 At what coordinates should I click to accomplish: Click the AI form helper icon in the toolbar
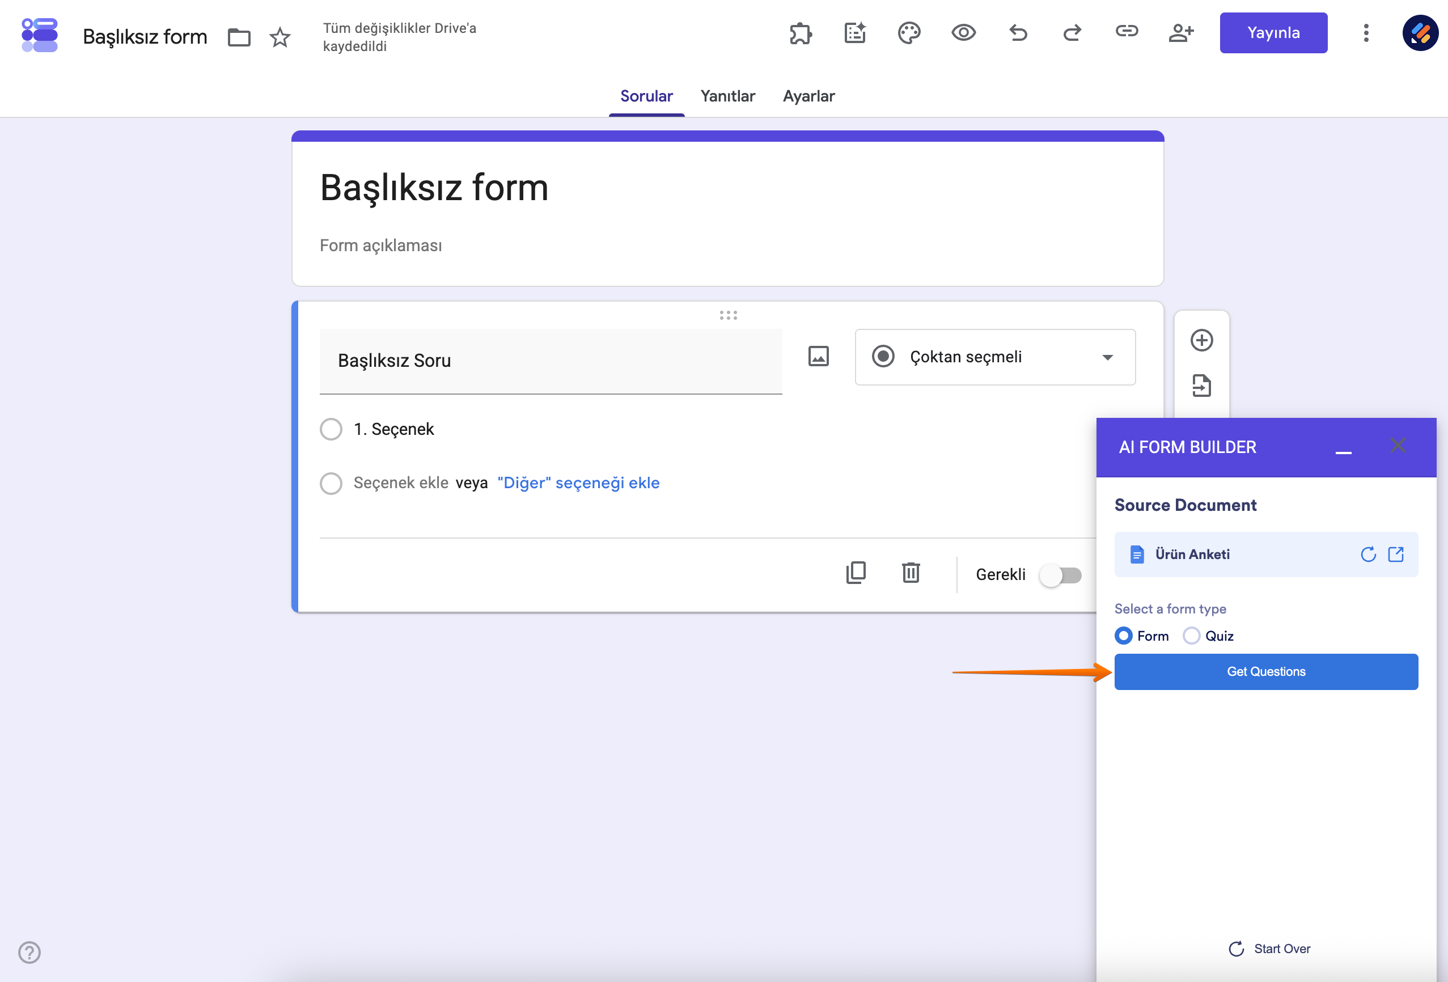point(855,33)
